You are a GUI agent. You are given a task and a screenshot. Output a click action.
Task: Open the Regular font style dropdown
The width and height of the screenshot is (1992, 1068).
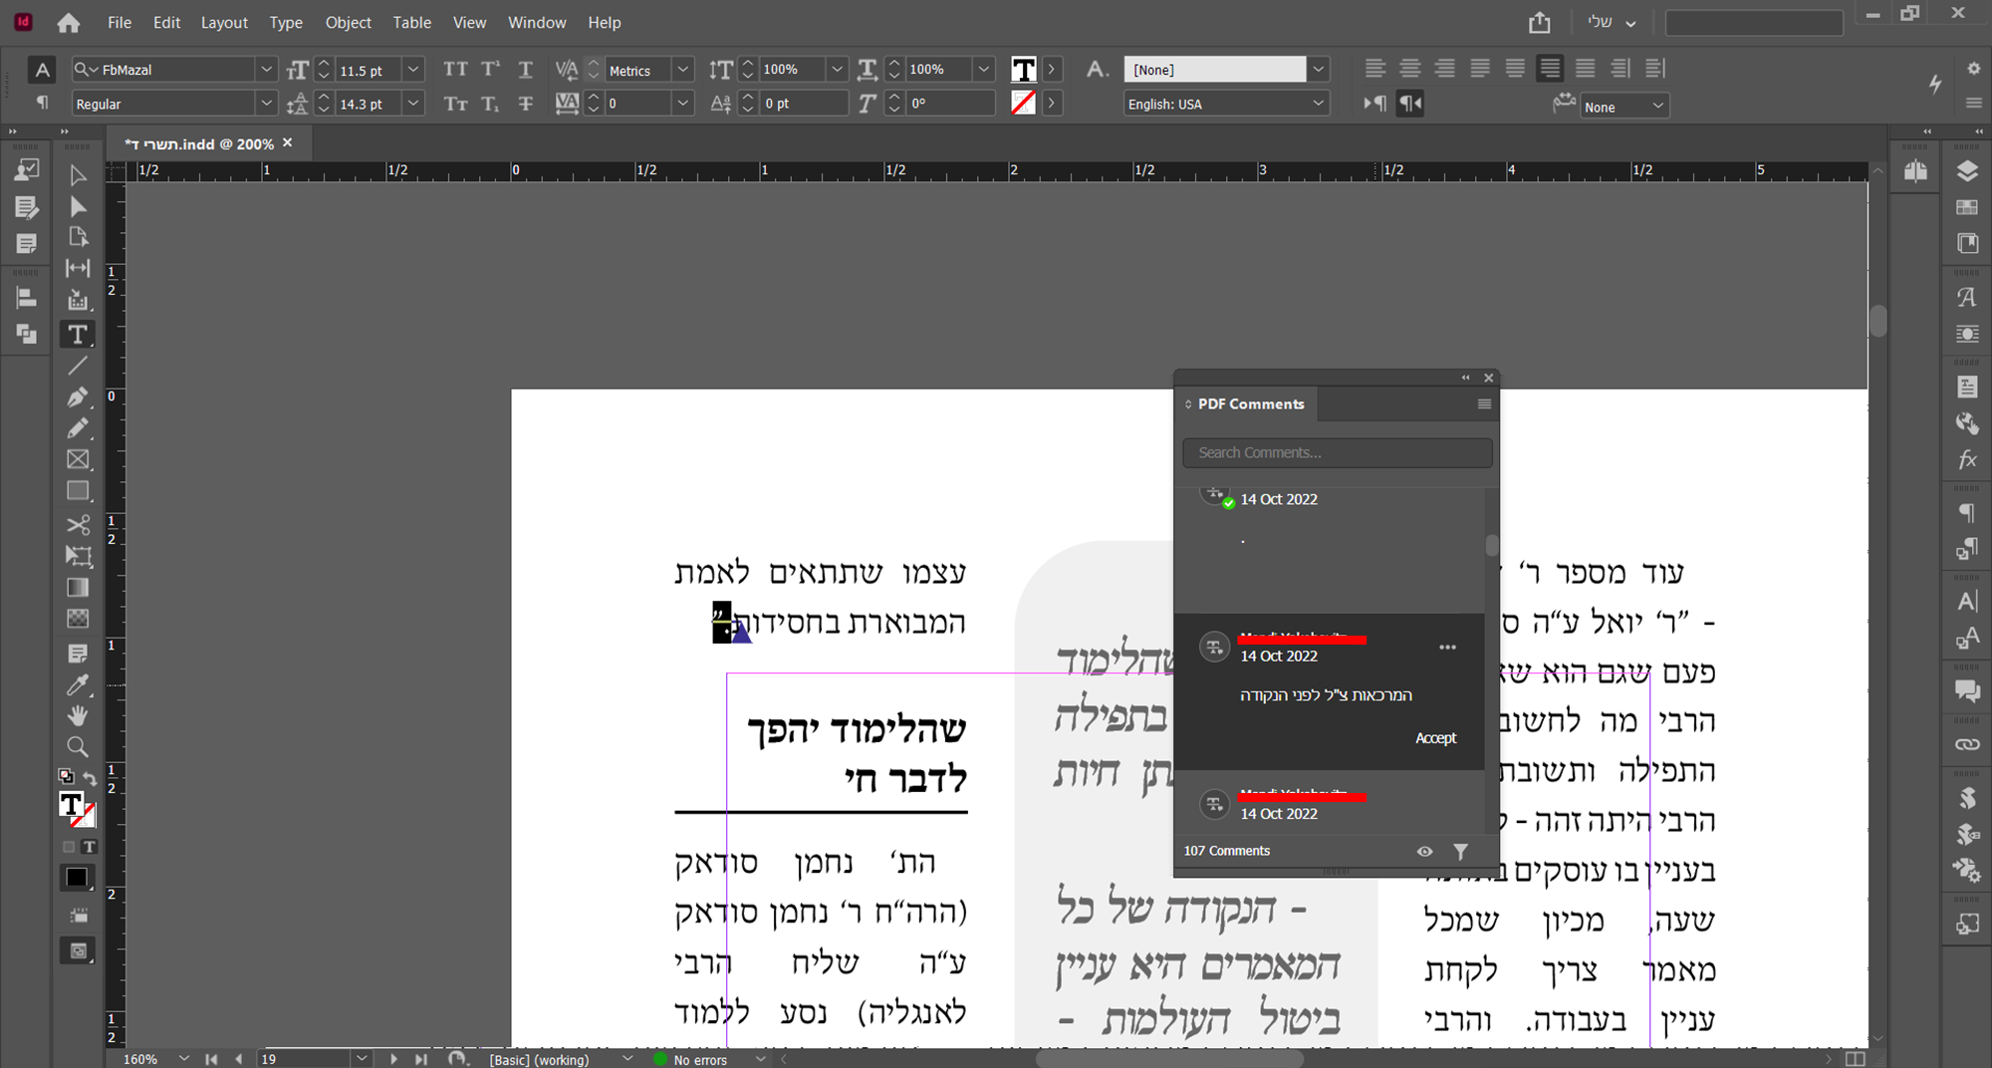pyautogui.click(x=266, y=104)
